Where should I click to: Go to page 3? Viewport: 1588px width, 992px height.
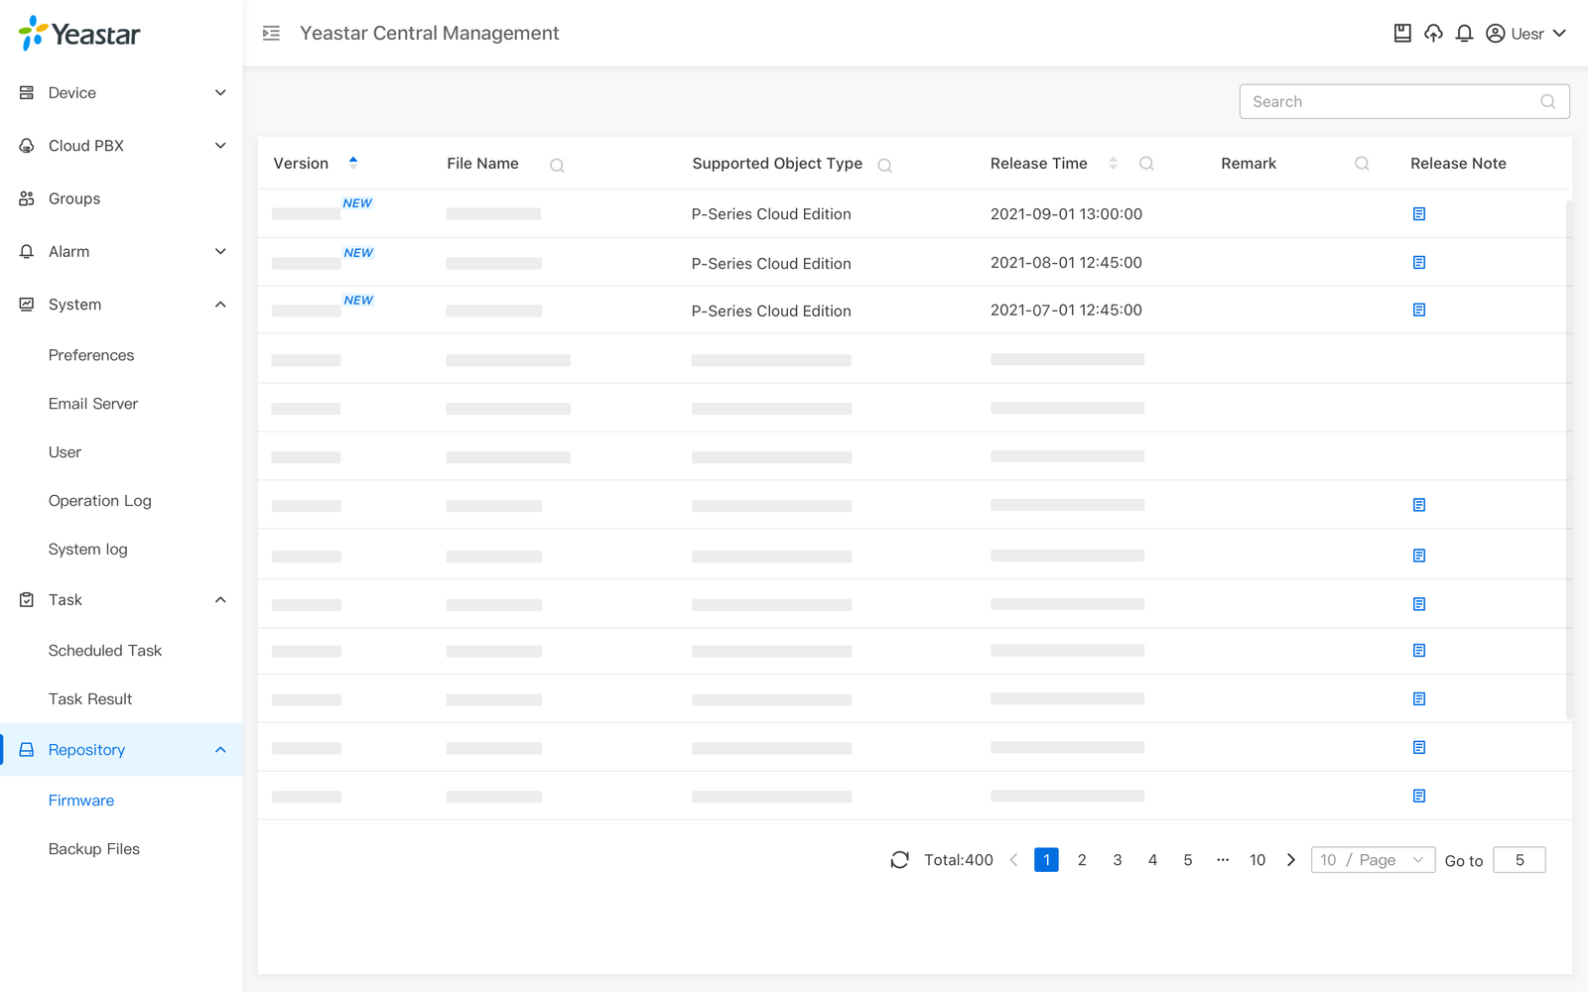point(1118,860)
